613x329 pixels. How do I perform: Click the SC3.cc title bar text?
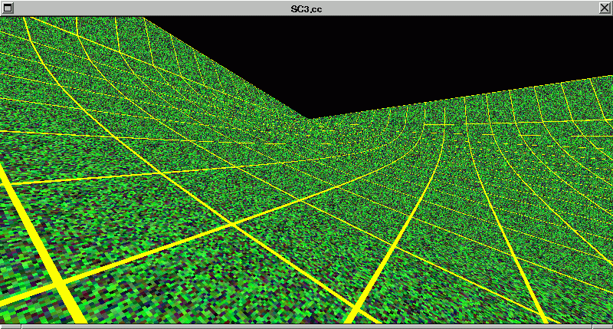306,7
